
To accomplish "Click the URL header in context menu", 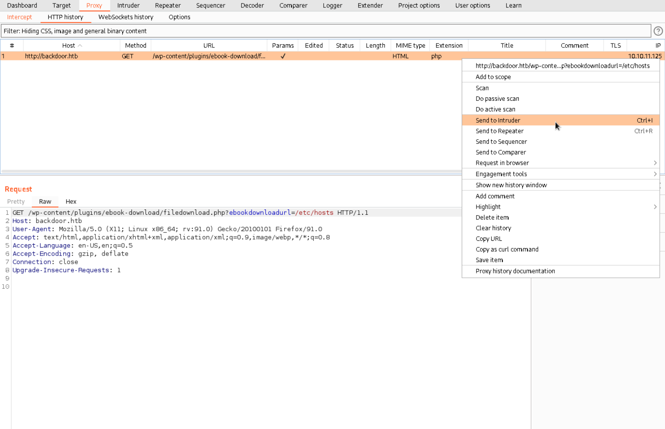I will pos(561,66).
